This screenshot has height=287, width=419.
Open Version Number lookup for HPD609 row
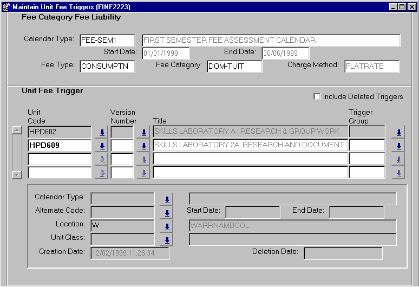[x=143, y=146]
